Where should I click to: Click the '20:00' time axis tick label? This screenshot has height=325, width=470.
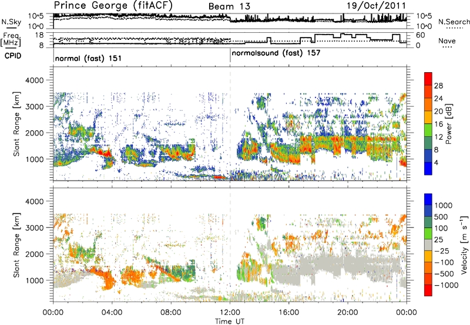pyautogui.click(x=348, y=313)
